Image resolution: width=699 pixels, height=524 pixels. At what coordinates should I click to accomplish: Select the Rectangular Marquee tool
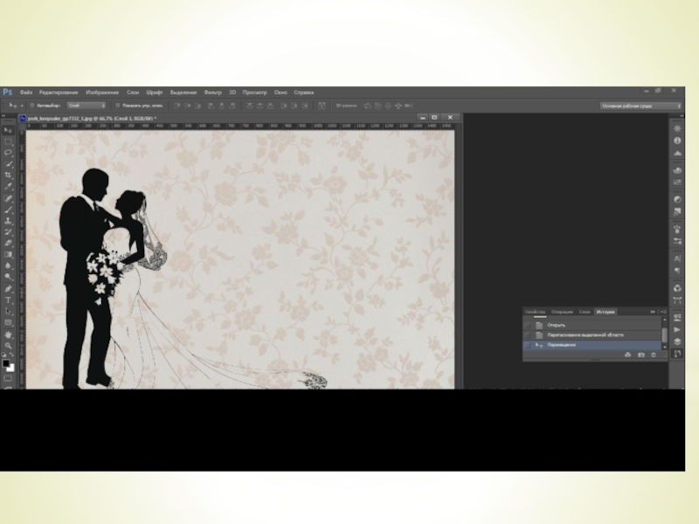[x=9, y=141]
